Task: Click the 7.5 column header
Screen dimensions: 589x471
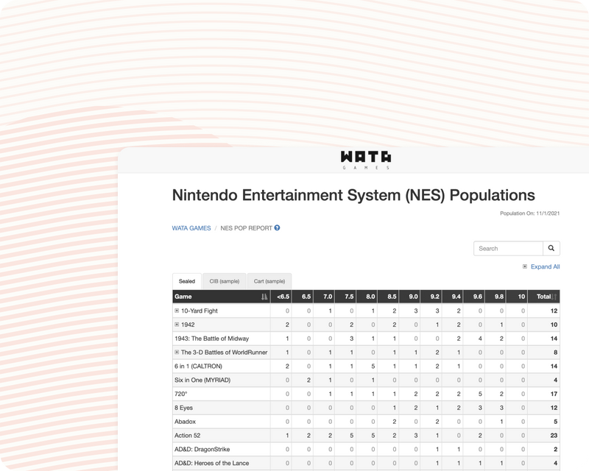Action: click(x=345, y=297)
